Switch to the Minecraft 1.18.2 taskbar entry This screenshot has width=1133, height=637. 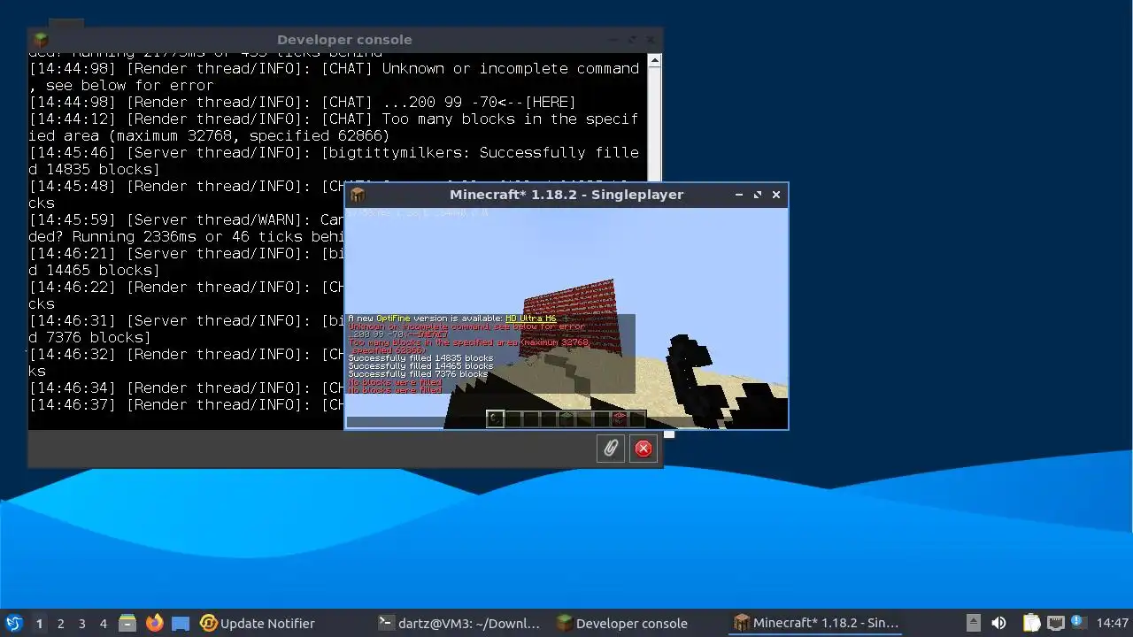click(x=816, y=623)
